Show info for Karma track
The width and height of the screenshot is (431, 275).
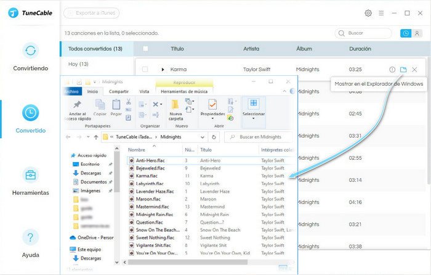pos(392,70)
